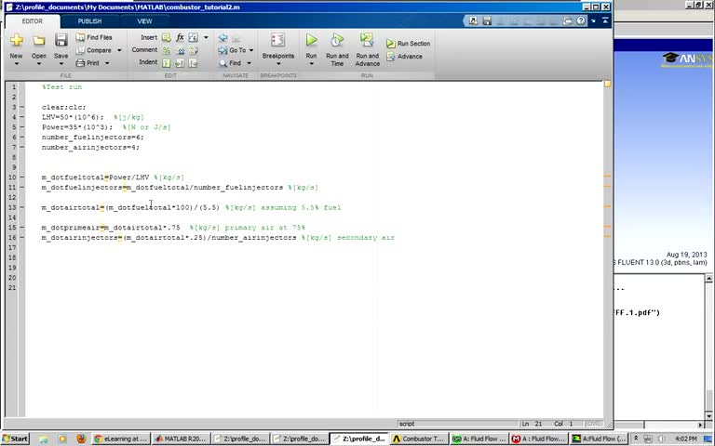Toggle breakpoint dash on line 16
Screen dimensions: 715x446
[x=21, y=238]
